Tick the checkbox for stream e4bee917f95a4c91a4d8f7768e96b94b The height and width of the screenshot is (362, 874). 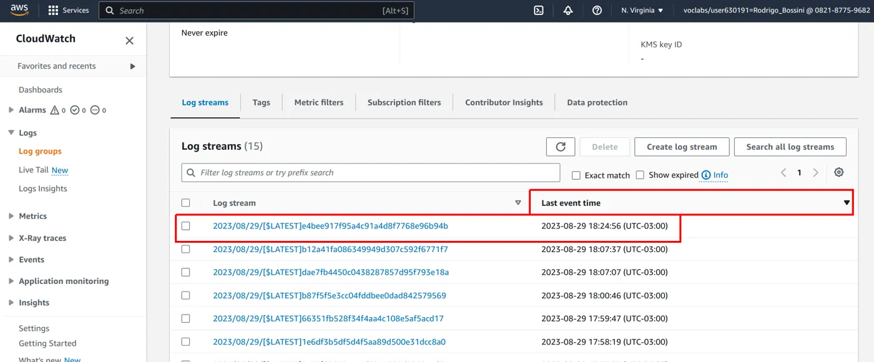(185, 226)
